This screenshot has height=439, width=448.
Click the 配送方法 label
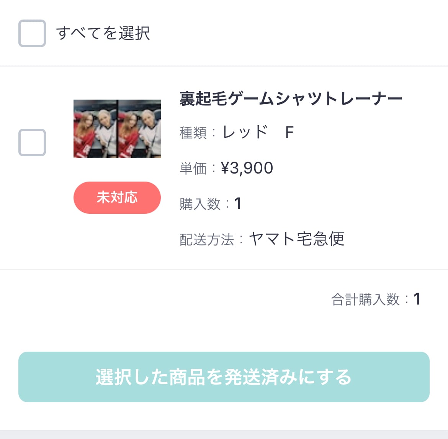[207, 240]
